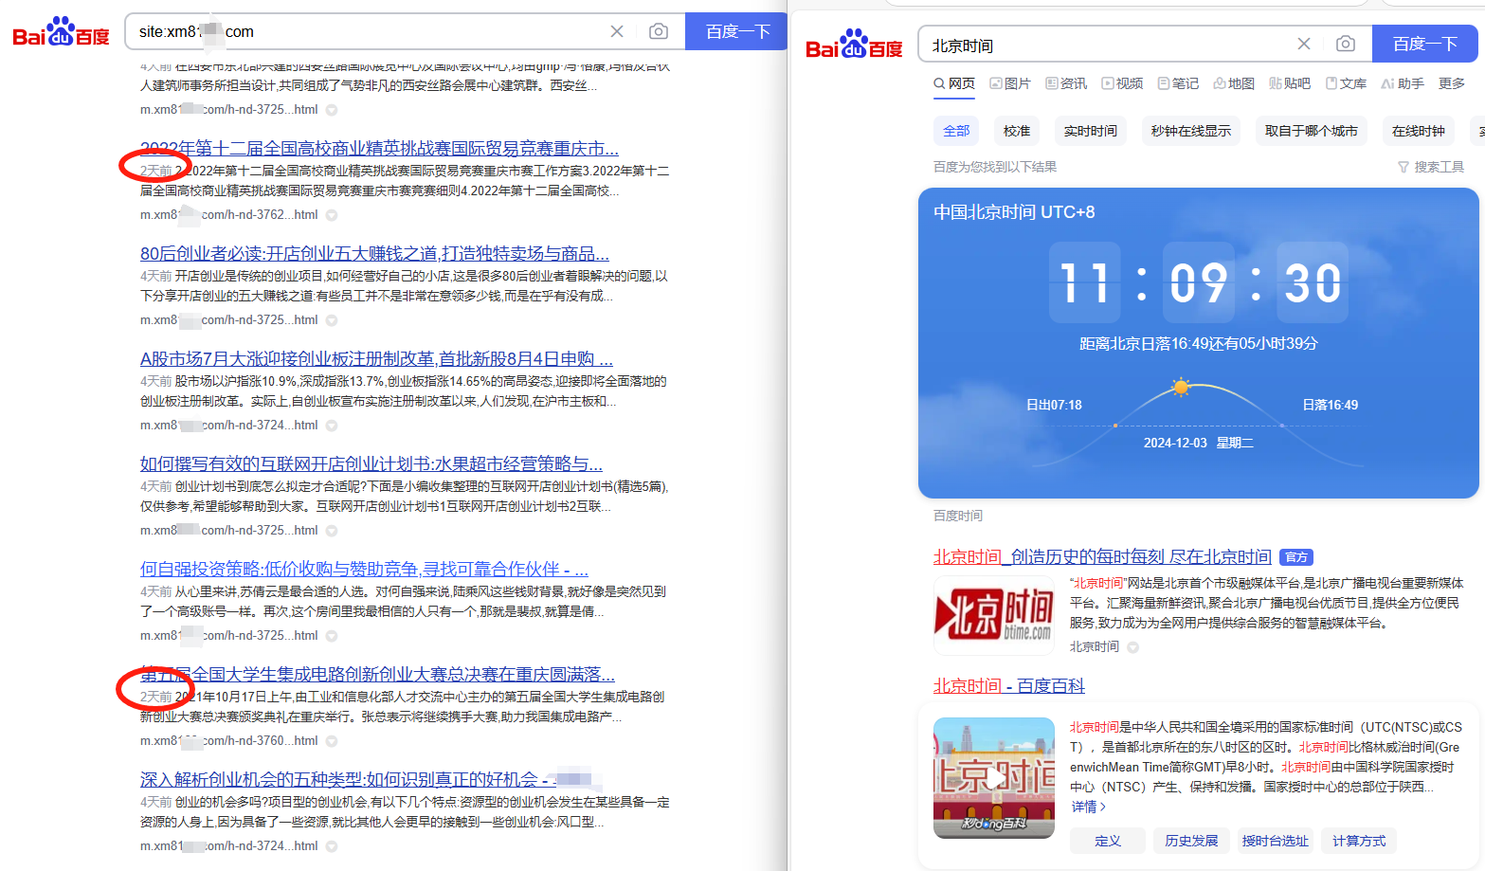Click the 日落16:49 label

1330,405
